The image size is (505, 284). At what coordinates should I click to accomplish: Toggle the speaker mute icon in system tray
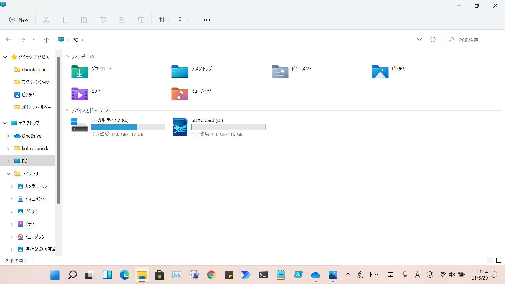(x=452, y=275)
